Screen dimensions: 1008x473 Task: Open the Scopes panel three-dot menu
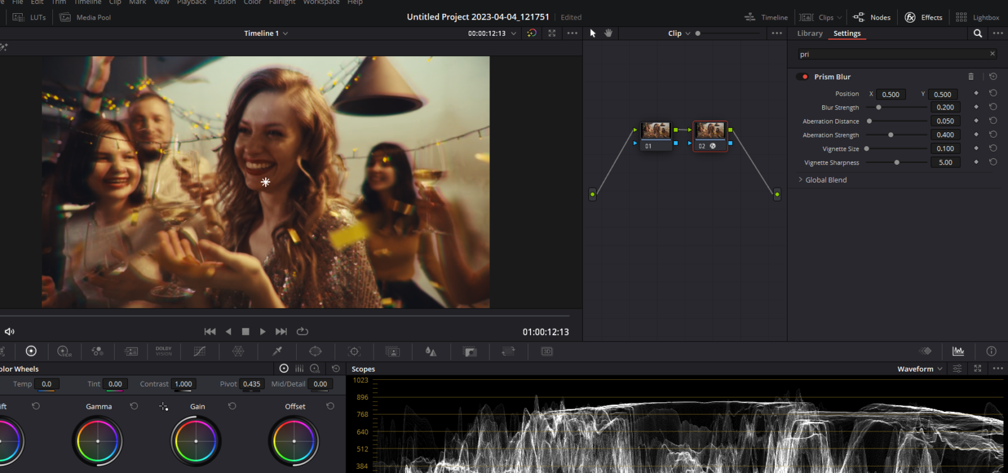point(998,368)
